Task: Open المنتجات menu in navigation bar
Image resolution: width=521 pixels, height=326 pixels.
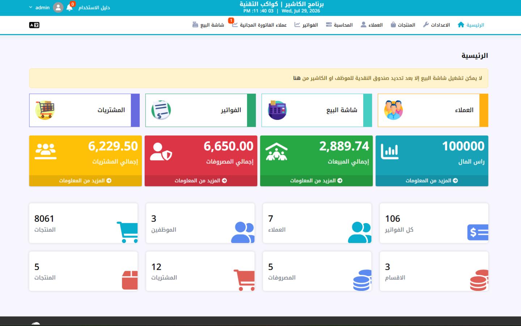Action: (403, 25)
